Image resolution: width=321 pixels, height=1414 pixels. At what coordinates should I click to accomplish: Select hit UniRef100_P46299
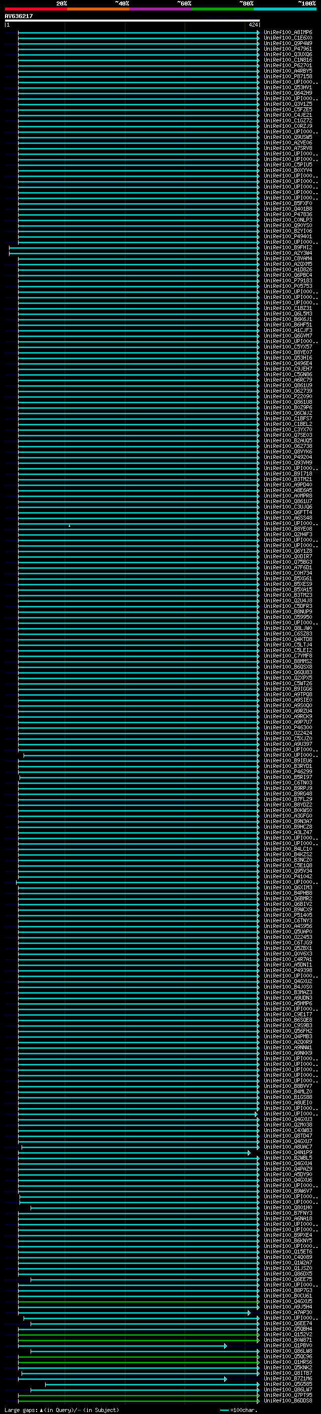coord(287,772)
